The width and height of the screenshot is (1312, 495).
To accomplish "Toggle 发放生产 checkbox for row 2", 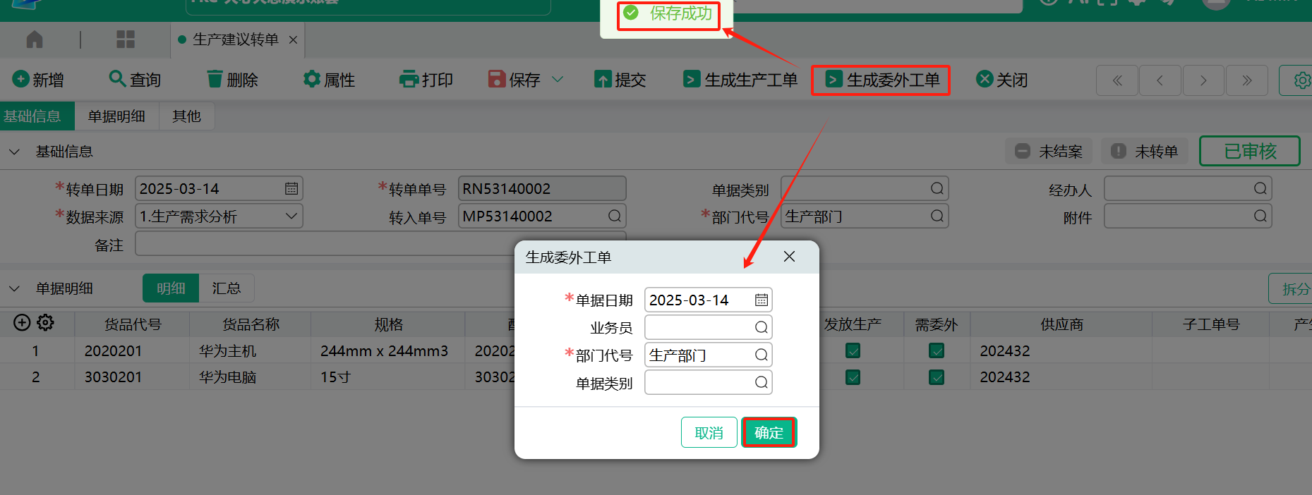I will [853, 377].
